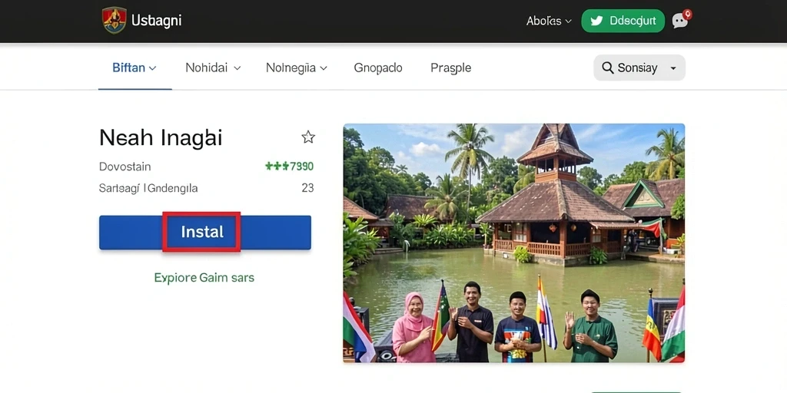Open the Prasple menu item
This screenshot has height=393, width=787.
coord(450,68)
